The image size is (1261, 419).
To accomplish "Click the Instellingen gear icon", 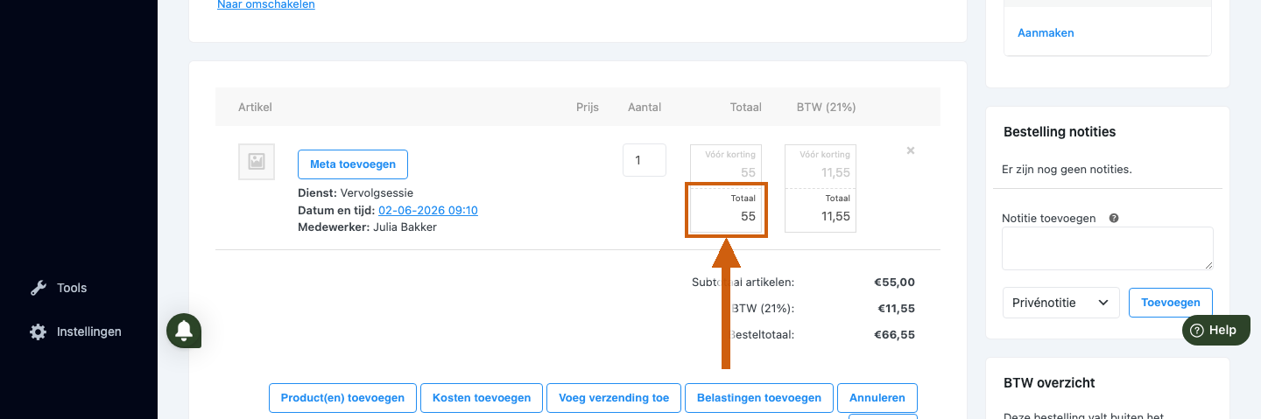I will 38,332.
